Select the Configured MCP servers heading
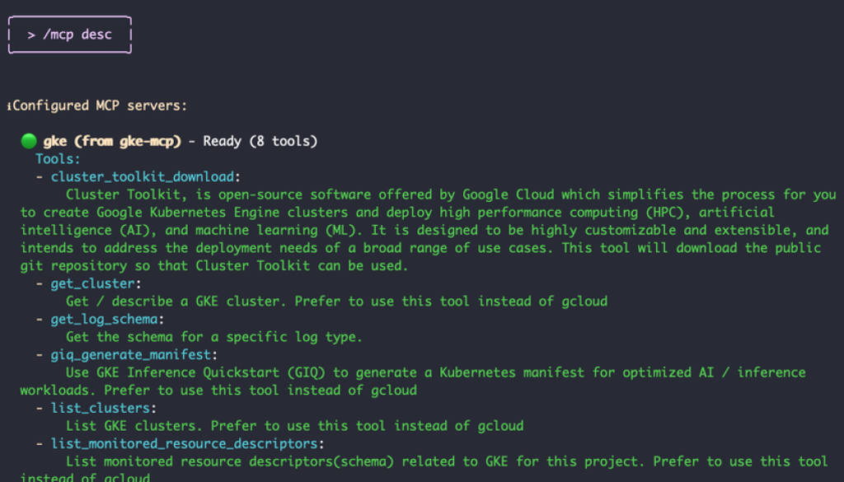Screen dimensions: 844x482 [101, 105]
